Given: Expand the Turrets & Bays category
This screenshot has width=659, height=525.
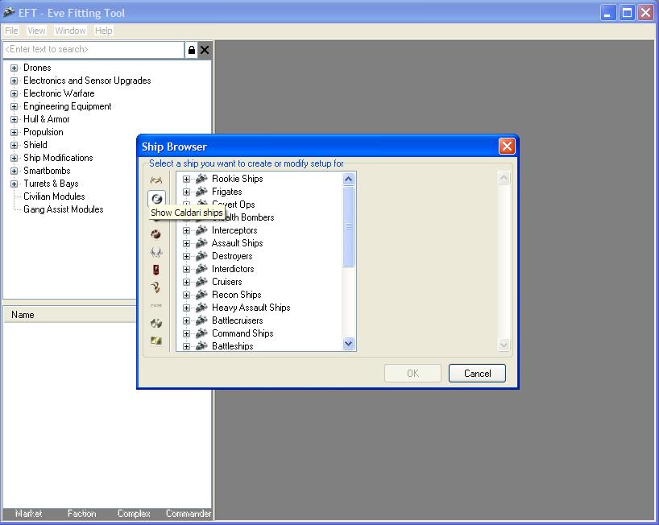Looking at the screenshot, I should [14, 184].
